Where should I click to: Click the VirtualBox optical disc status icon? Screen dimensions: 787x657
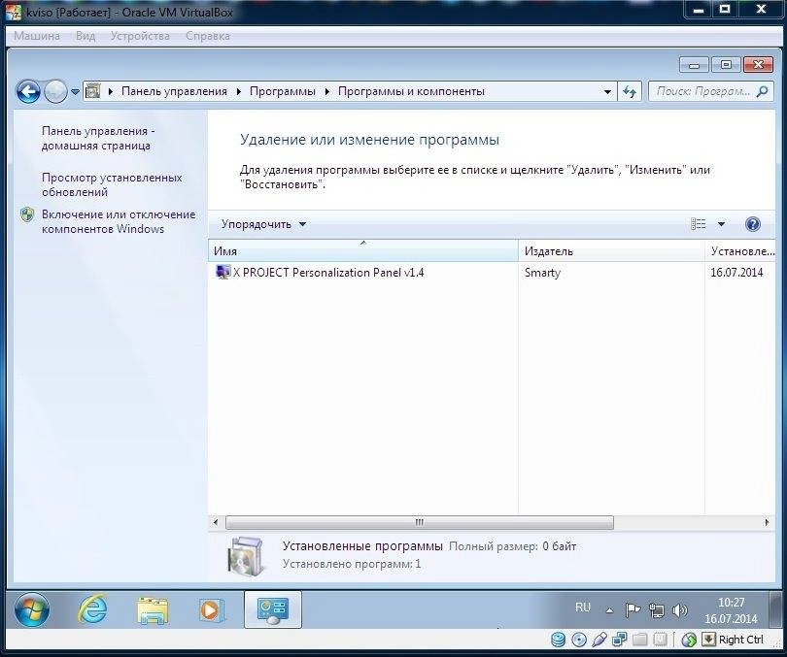[x=579, y=640]
